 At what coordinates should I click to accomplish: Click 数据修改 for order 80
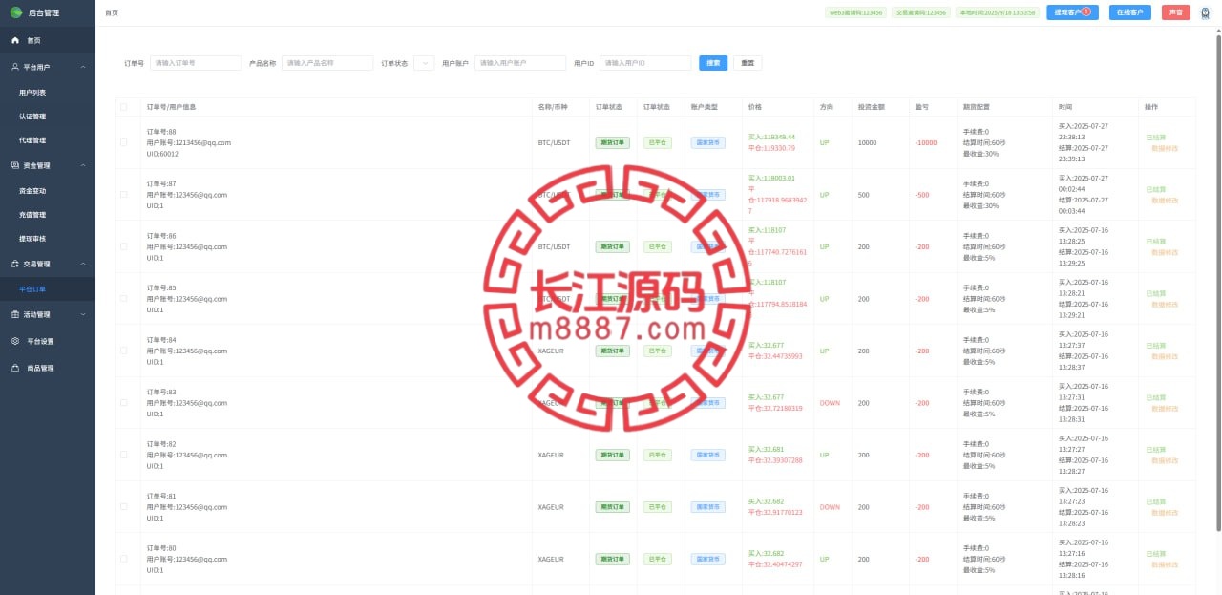click(x=1164, y=564)
